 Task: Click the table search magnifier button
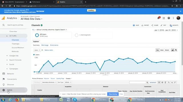[147, 82]
